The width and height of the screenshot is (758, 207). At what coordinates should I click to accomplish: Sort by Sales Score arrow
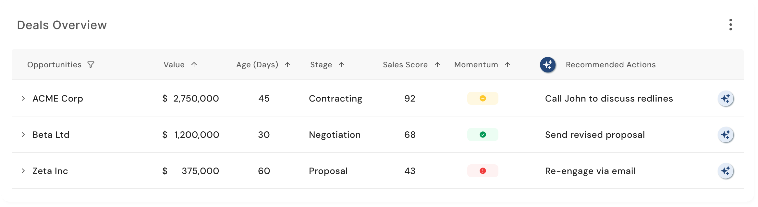(x=437, y=65)
